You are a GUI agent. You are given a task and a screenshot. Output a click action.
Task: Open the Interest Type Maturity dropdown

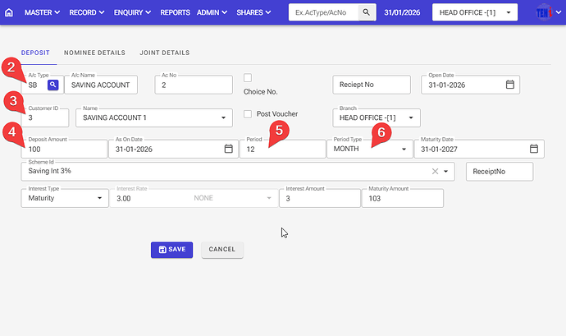100,199
